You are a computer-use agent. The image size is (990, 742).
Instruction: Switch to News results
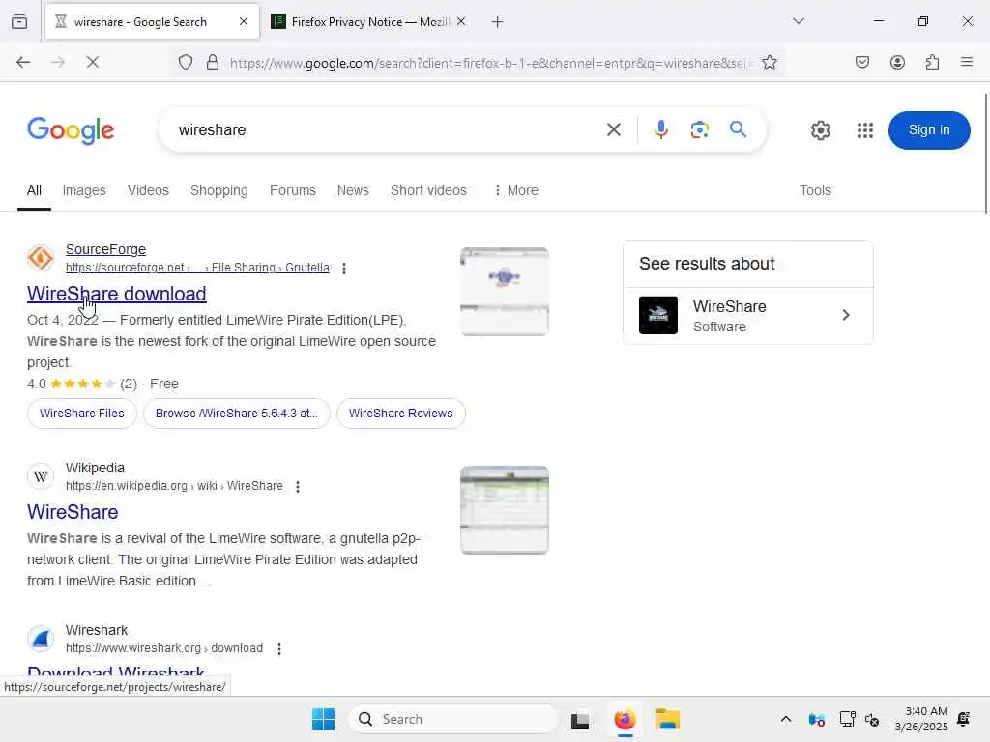[x=353, y=190]
